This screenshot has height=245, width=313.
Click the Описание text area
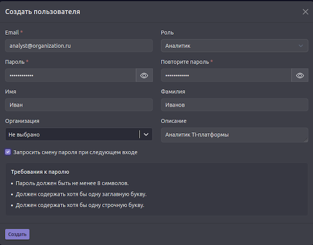pos(234,135)
